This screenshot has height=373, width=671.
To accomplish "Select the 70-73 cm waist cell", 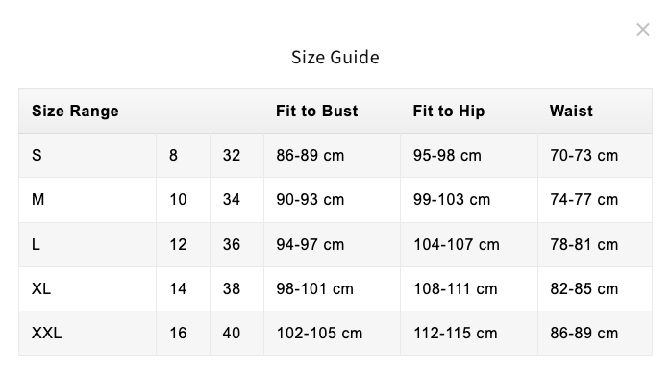I will click(584, 155).
